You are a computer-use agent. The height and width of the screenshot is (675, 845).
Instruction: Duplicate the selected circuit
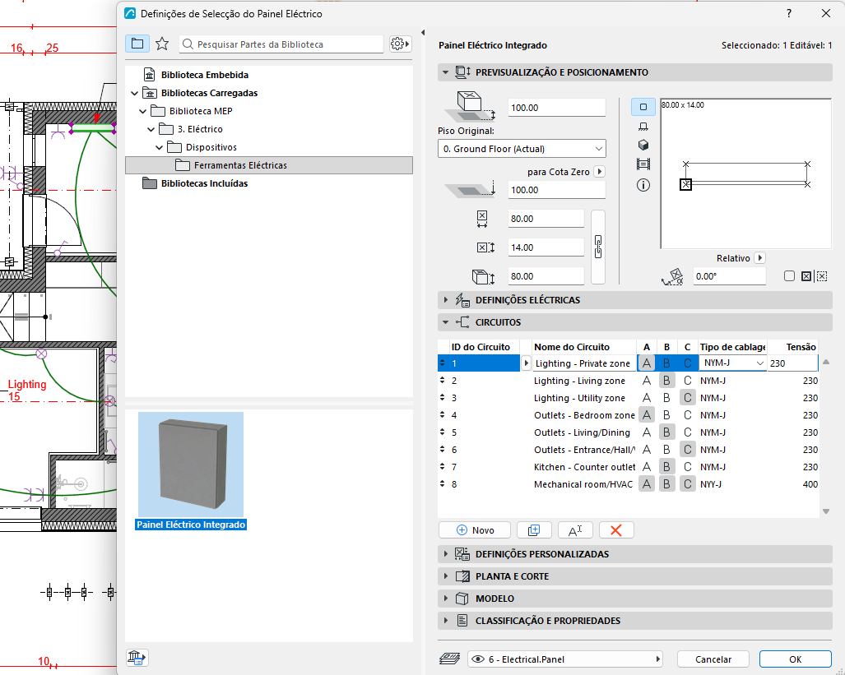534,530
